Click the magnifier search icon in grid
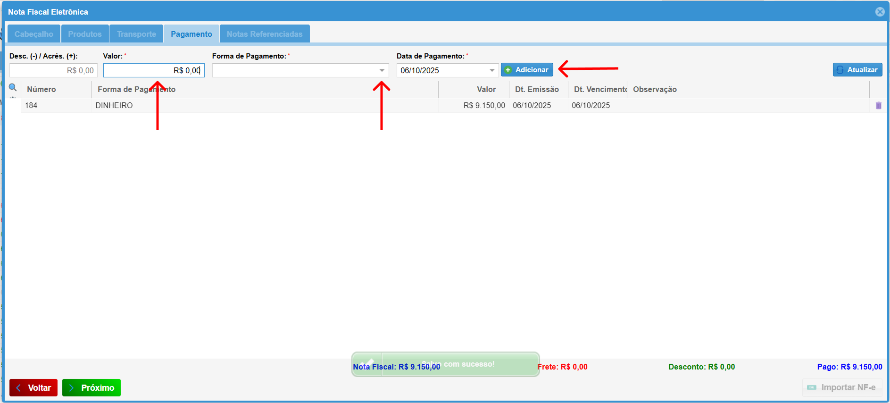This screenshot has width=890, height=403. [x=13, y=87]
